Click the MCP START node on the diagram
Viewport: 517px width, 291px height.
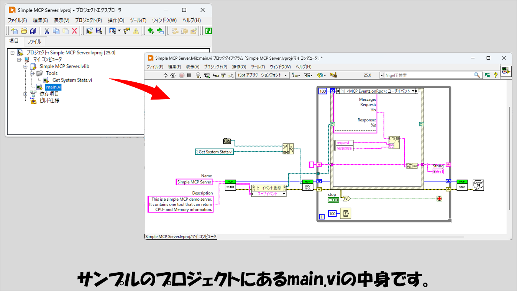(x=230, y=185)
